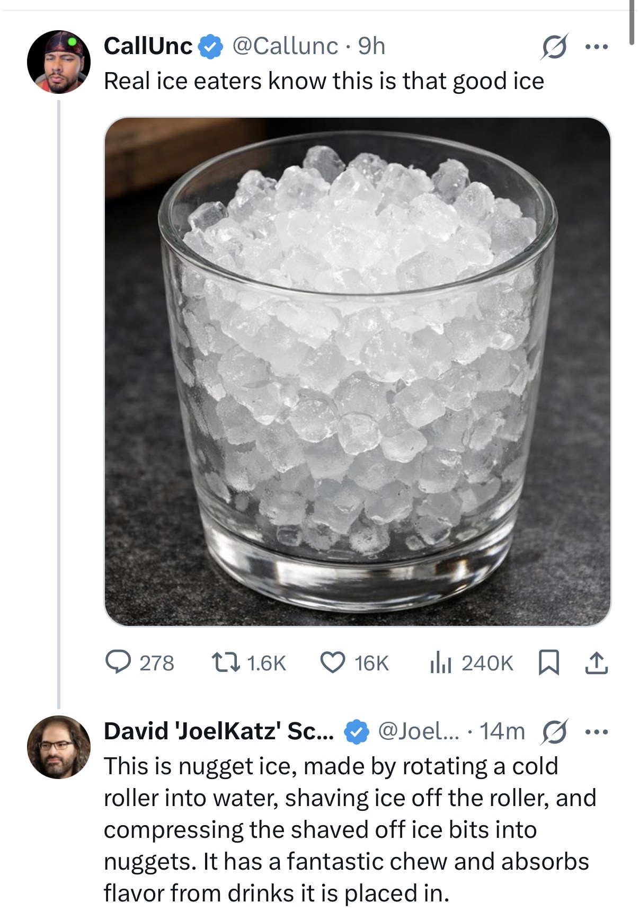
Task: Open CallUnc's profile avatar
Action: 59,62
